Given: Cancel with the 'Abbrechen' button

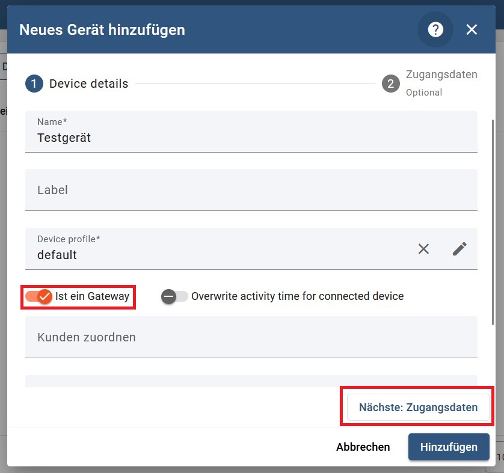Looking at the screenshot, I should (x=363, y=447).
